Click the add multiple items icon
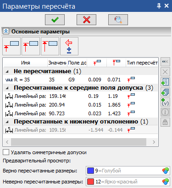The image size is (172, 188). [165, 92]
